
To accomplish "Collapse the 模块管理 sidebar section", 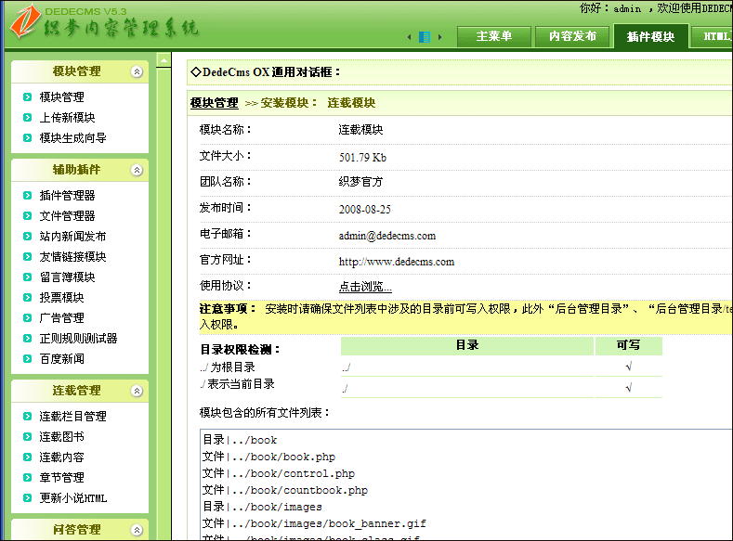I will click(137, 71).
